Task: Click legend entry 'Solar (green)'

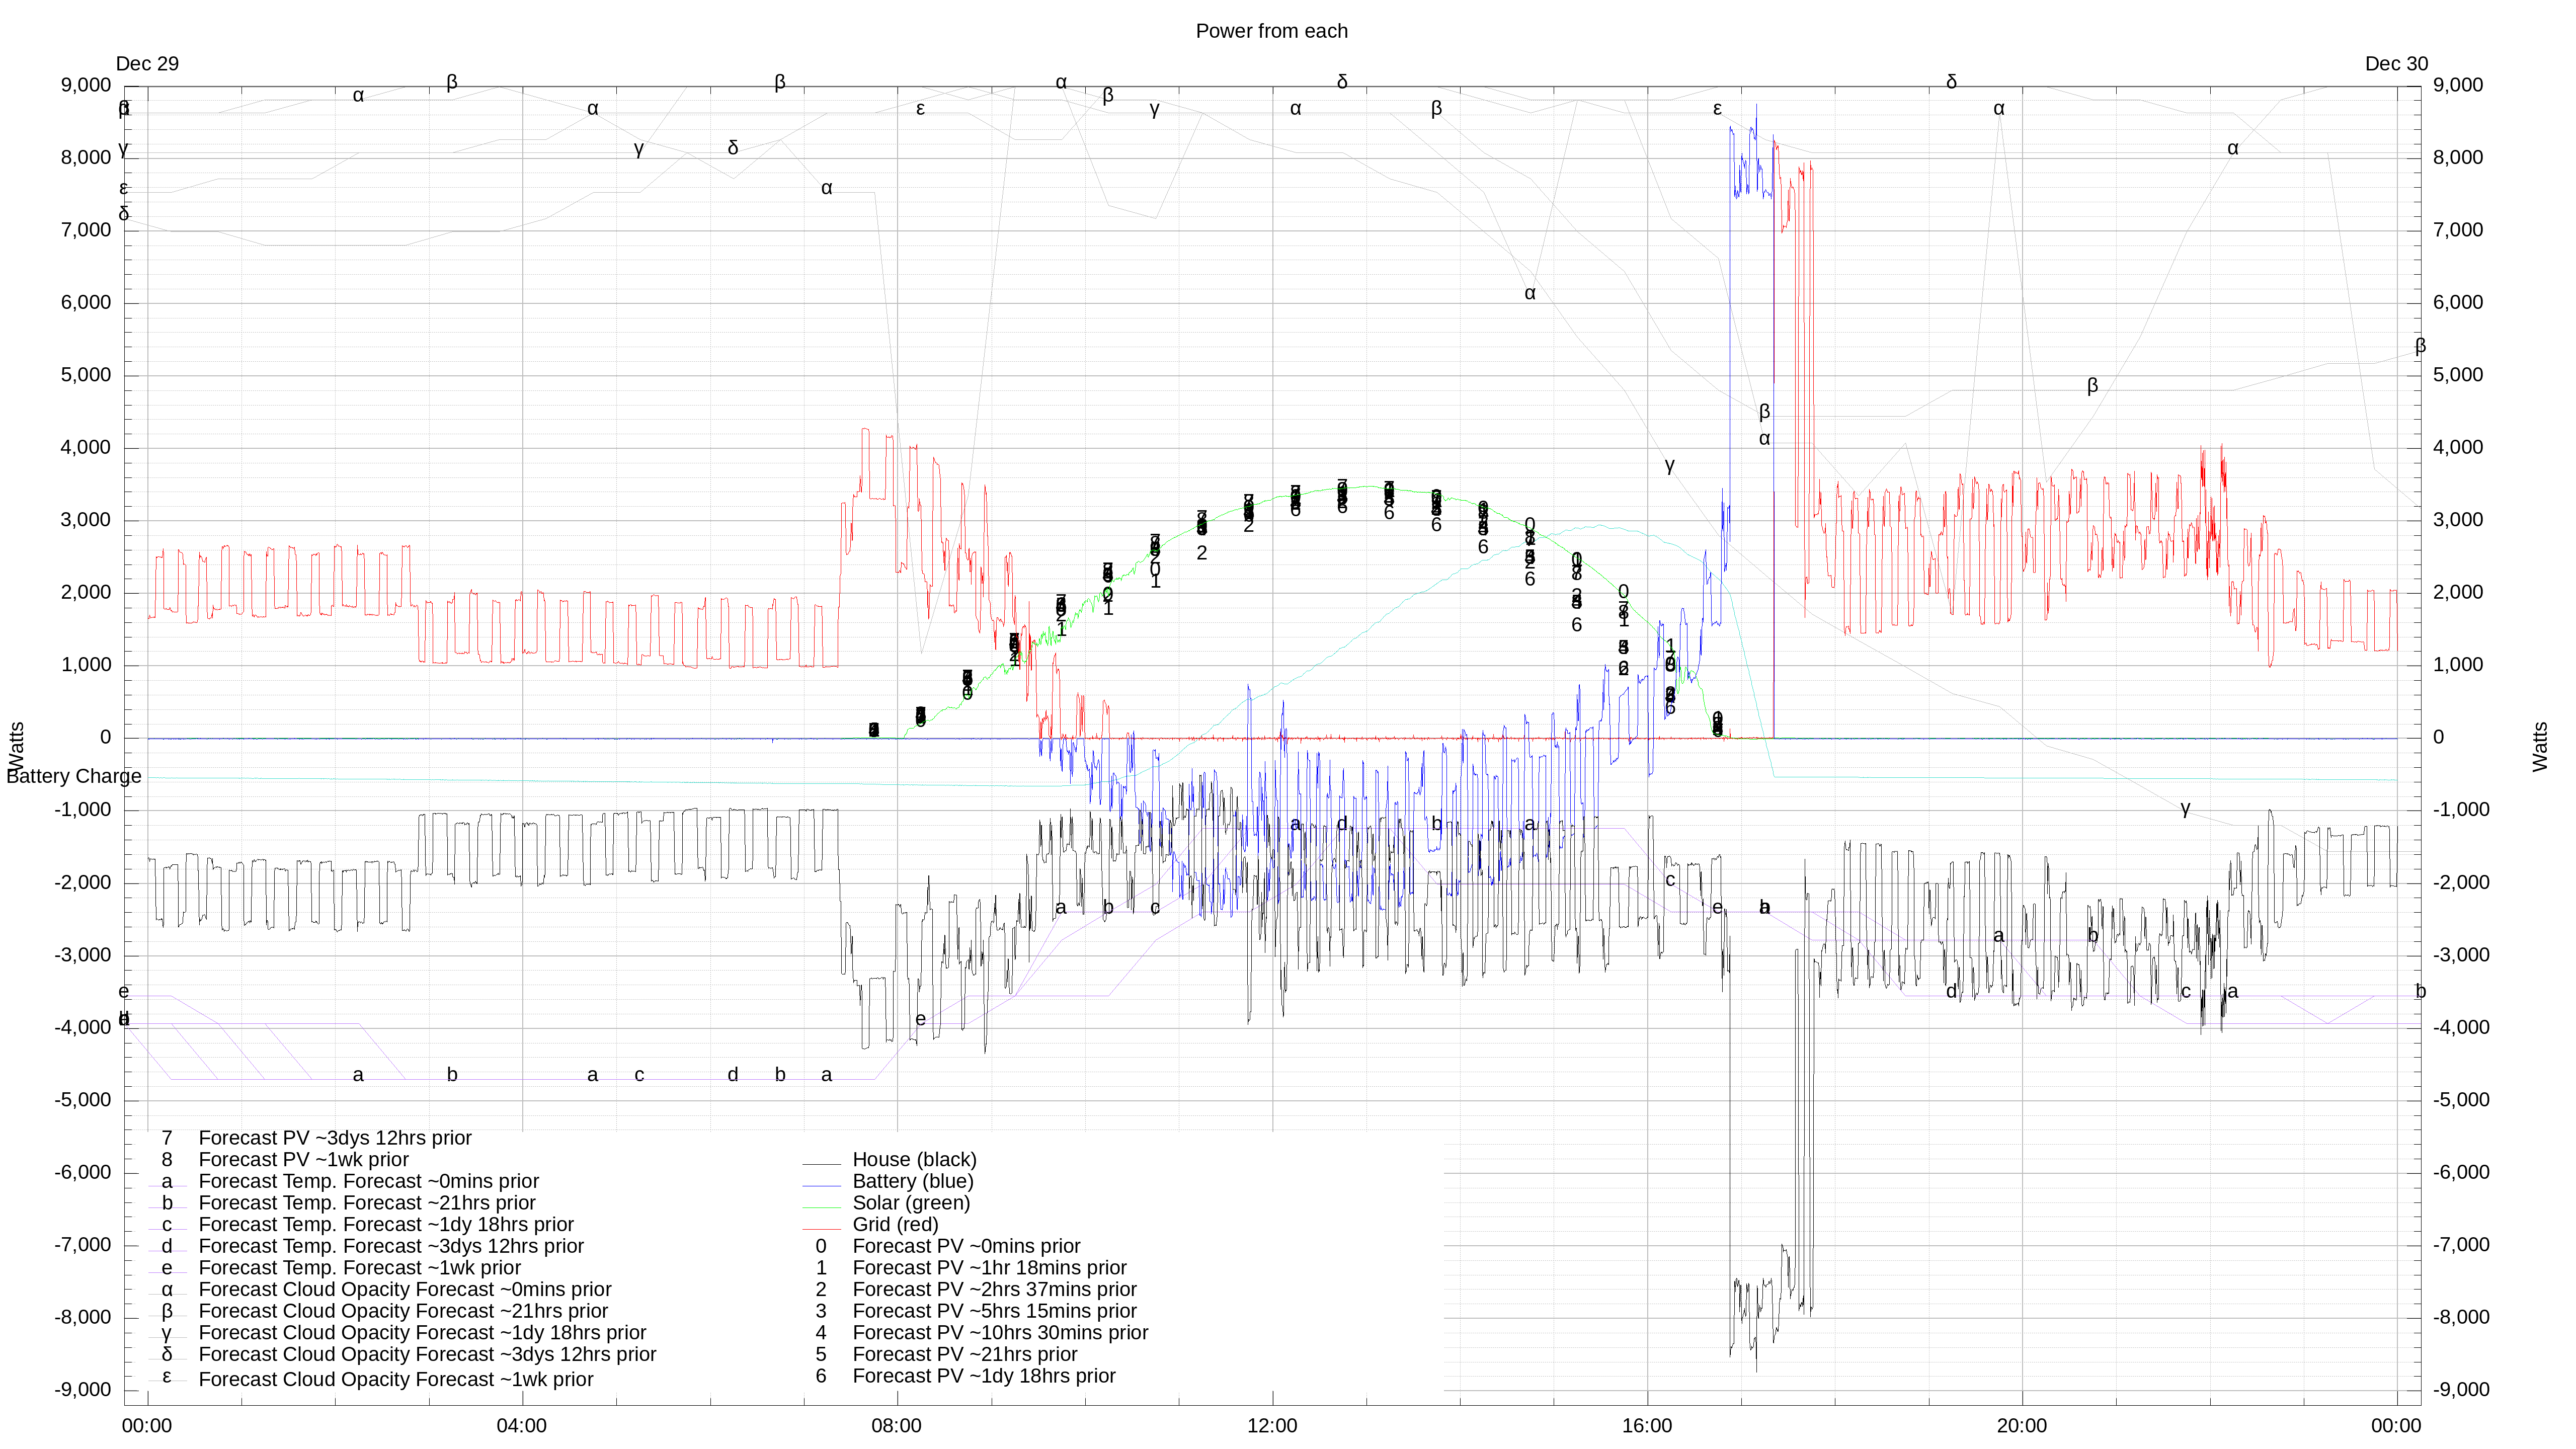Action: pos(911,1203)
